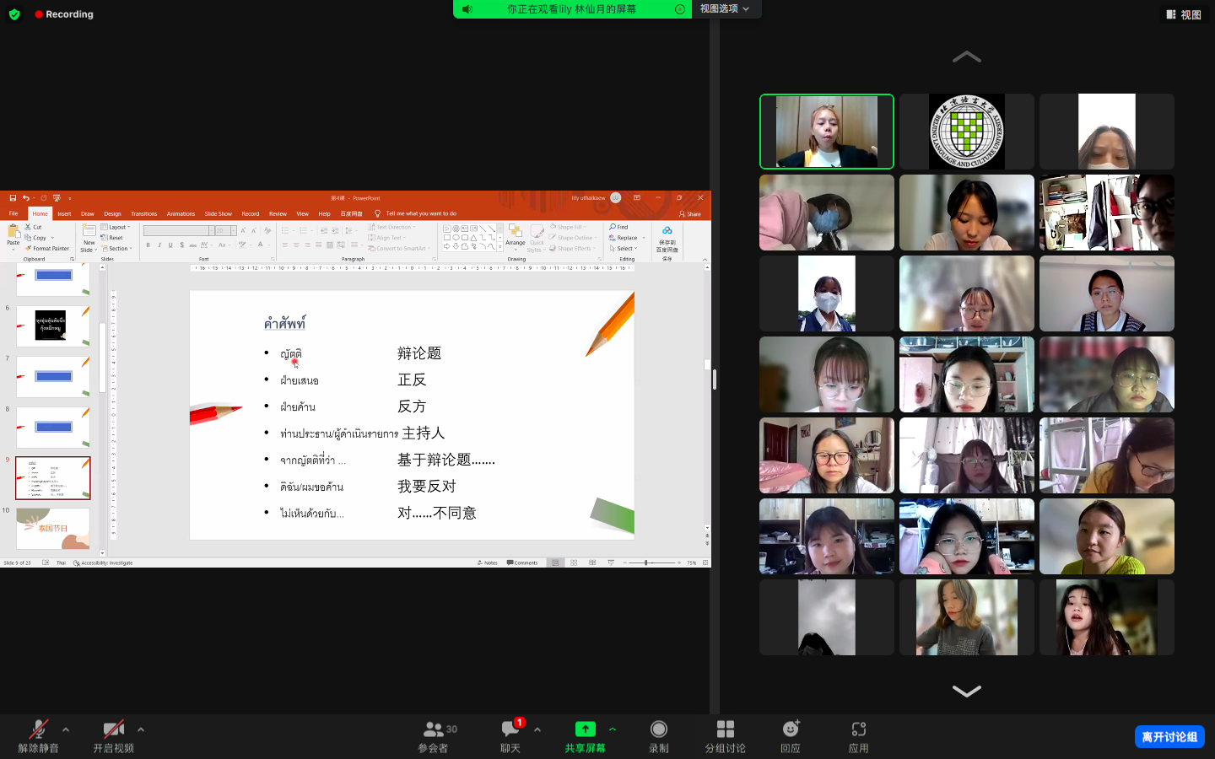Open the Slide Show ribbon tab
Image resolution: width=1215 pixels, height=759 pixels.
click(218, 213)
